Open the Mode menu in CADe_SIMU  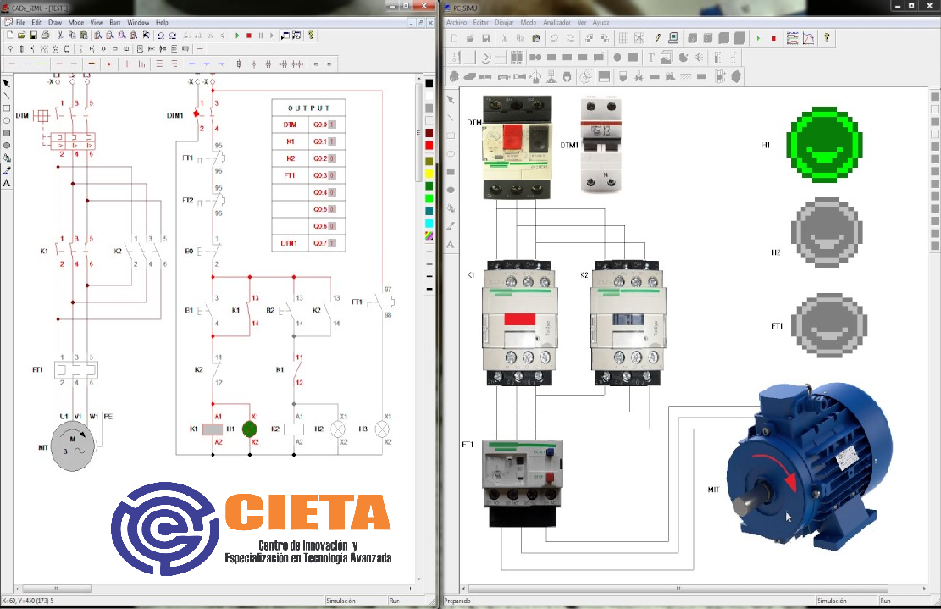(x=76, y=22)
